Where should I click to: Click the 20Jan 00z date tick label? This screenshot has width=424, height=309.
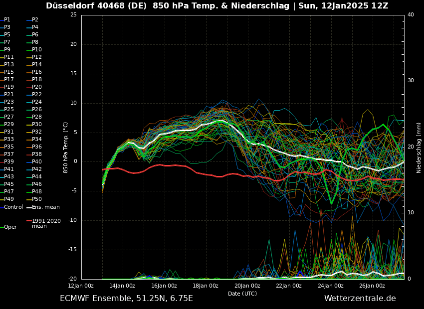247,286
